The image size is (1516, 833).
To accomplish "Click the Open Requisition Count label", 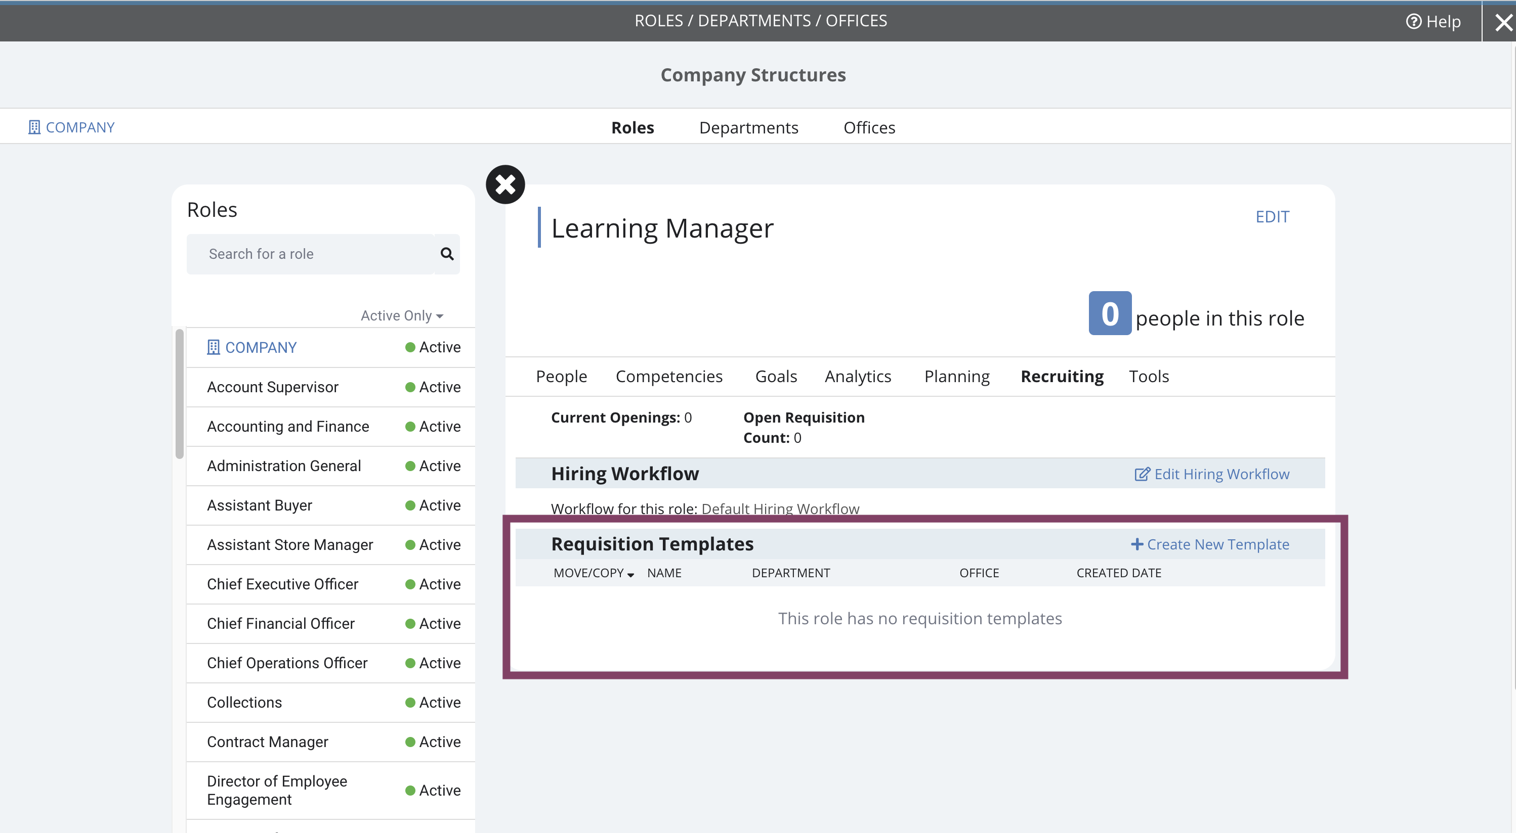I will (804, 428).
